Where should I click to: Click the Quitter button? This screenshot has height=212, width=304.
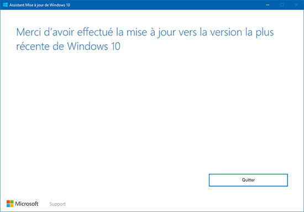(248, 180)
